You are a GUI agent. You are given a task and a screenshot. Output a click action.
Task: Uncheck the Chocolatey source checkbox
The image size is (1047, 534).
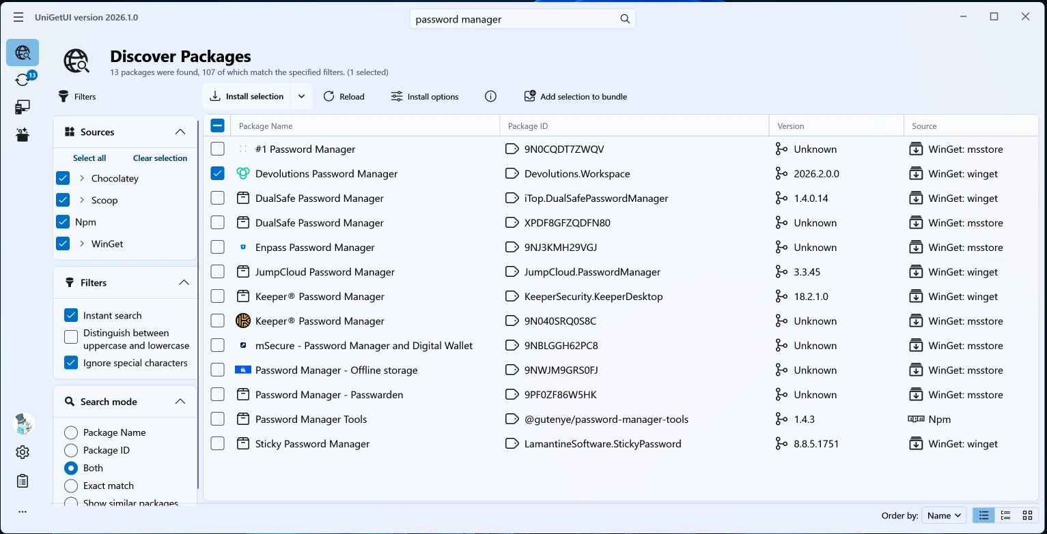click(63, 179)
